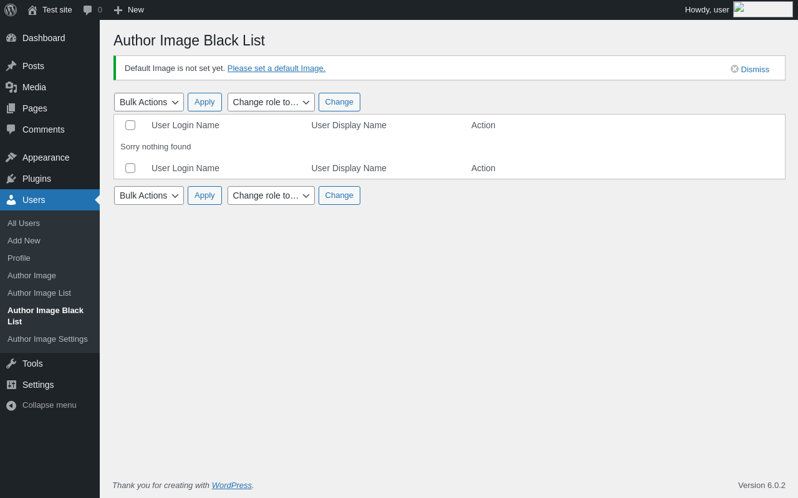Viewport: 798px width, 498px height.
Task: Click the home icon beside Test site
Action: pos(32,10)
